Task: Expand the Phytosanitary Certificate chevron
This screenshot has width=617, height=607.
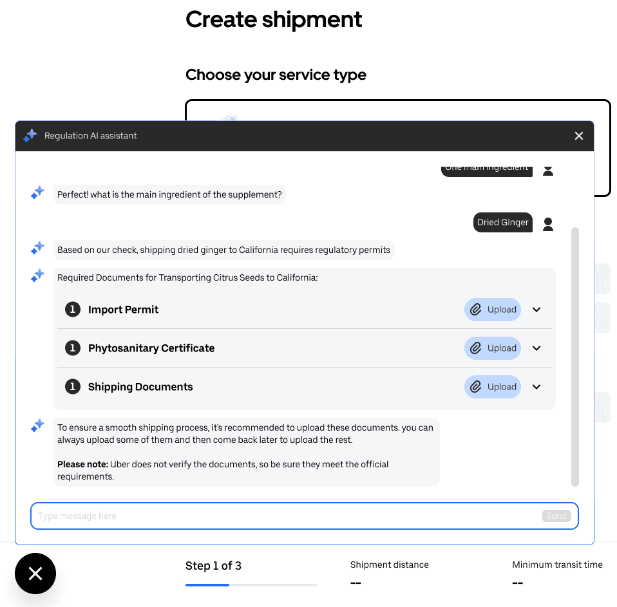Action: 536,348
